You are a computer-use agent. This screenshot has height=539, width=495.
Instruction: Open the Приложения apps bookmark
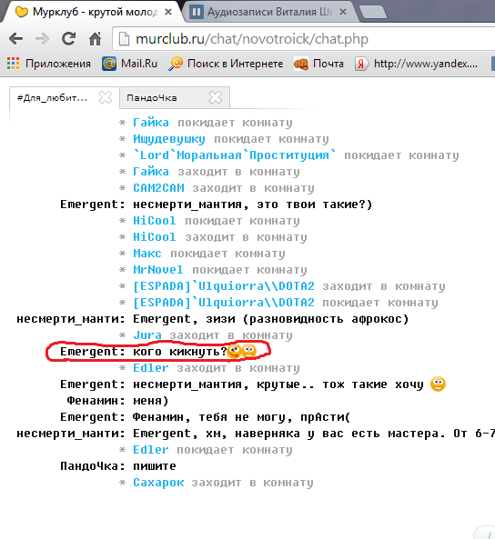click(x=49, y=64)
